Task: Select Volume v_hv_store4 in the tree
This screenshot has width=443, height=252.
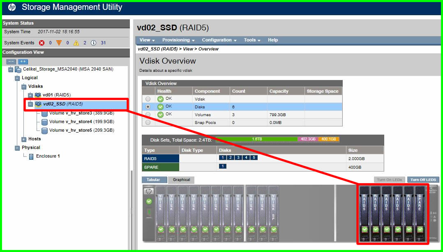Action: coord(81,121)
